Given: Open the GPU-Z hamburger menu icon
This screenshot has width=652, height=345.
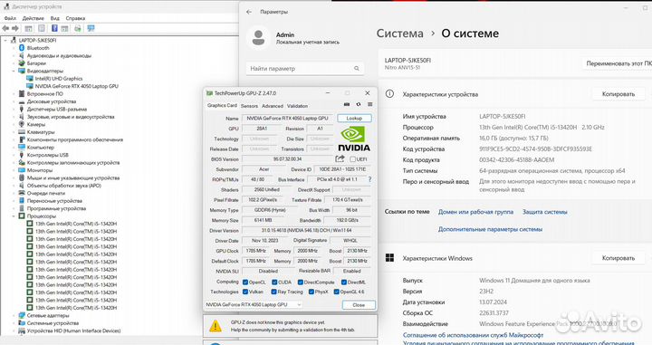Looking at the screenshot, I should [369, 104].
